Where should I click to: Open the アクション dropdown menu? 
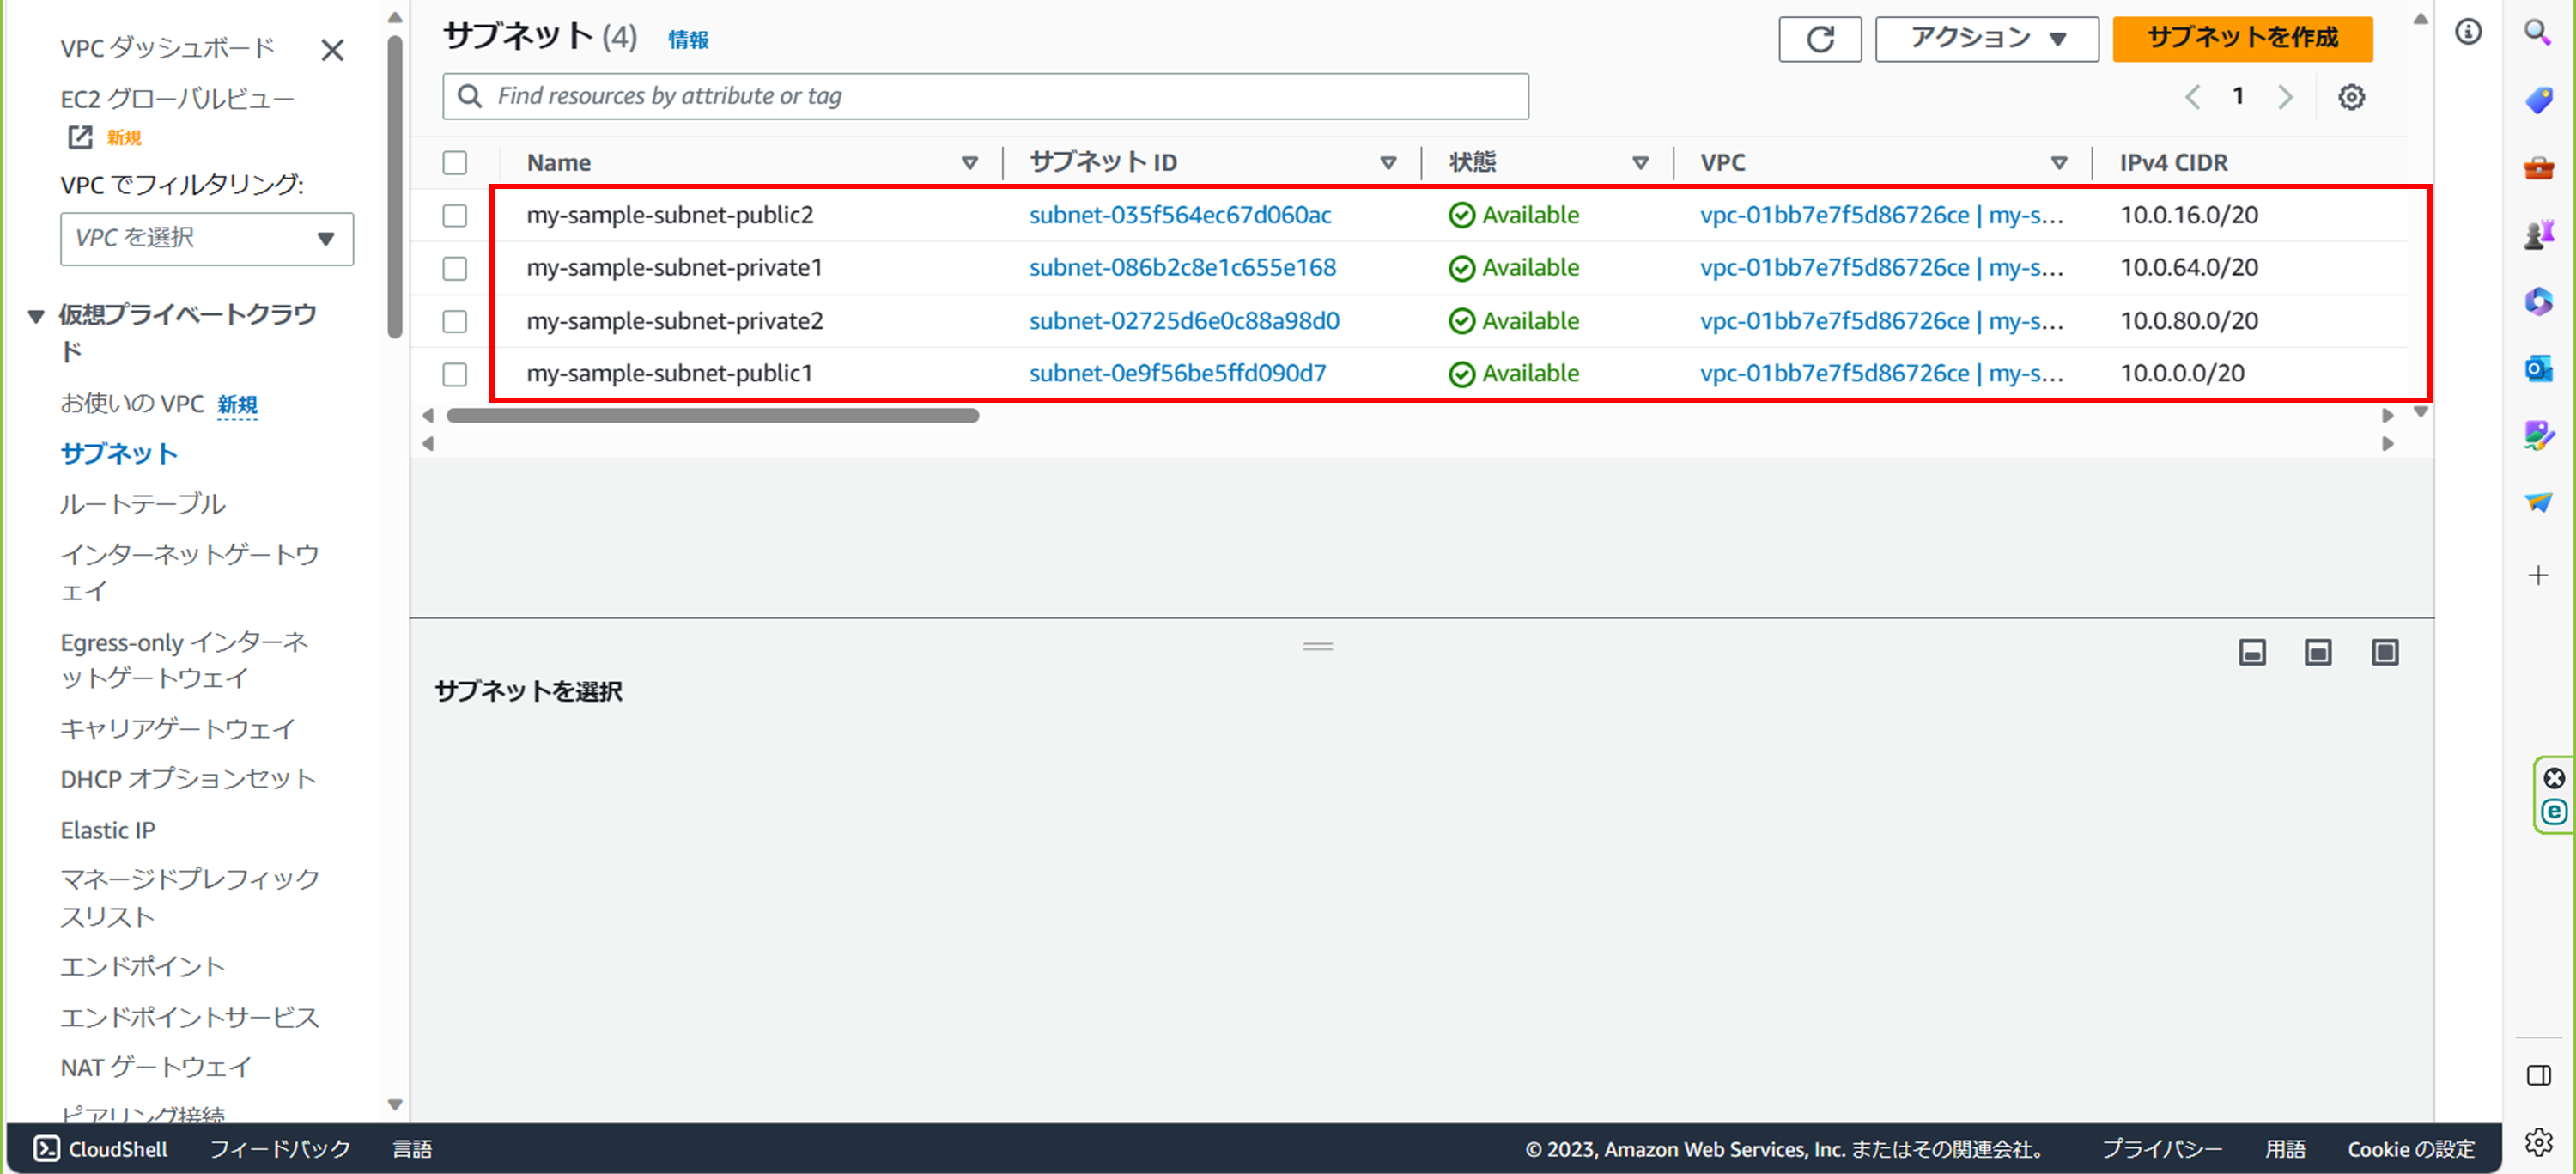1986,39
